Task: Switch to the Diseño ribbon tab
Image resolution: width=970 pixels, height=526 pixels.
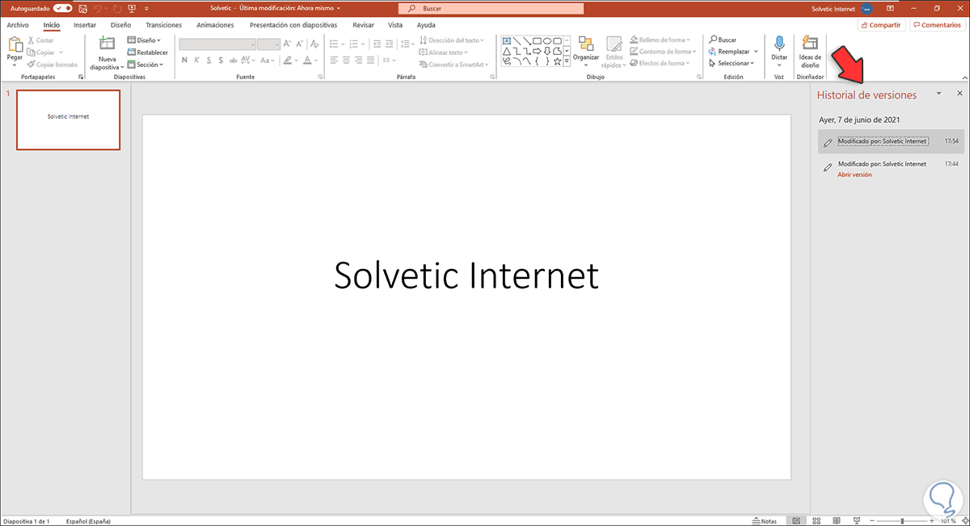Action: (120, 25)
